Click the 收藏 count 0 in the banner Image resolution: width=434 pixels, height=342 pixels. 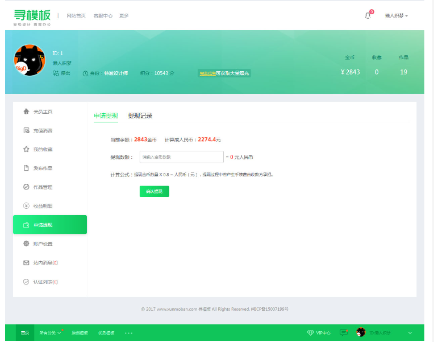377,72
